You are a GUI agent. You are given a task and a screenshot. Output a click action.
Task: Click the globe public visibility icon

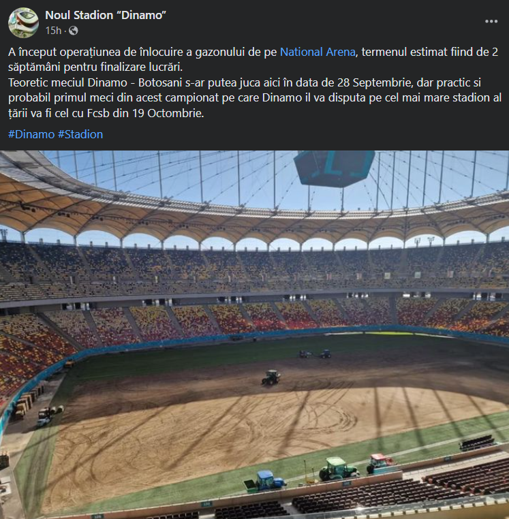click(73, 31)
